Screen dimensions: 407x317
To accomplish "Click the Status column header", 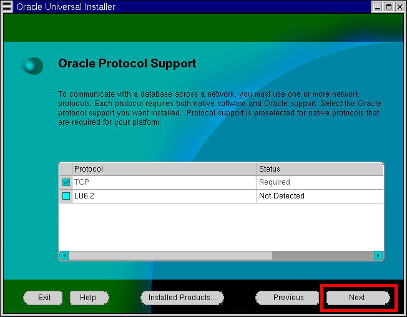I will [320, 169].
